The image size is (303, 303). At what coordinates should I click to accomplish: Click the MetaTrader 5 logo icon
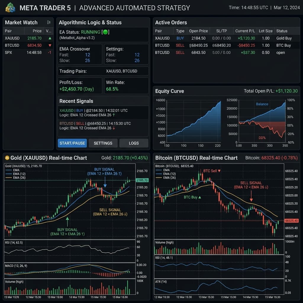[10, 8]
